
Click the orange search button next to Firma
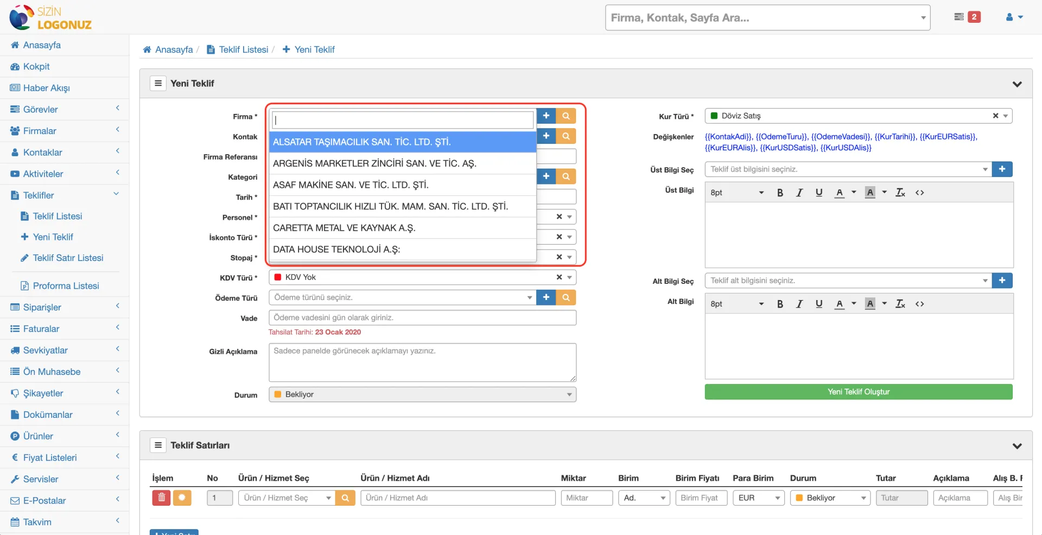pos(566,116)
